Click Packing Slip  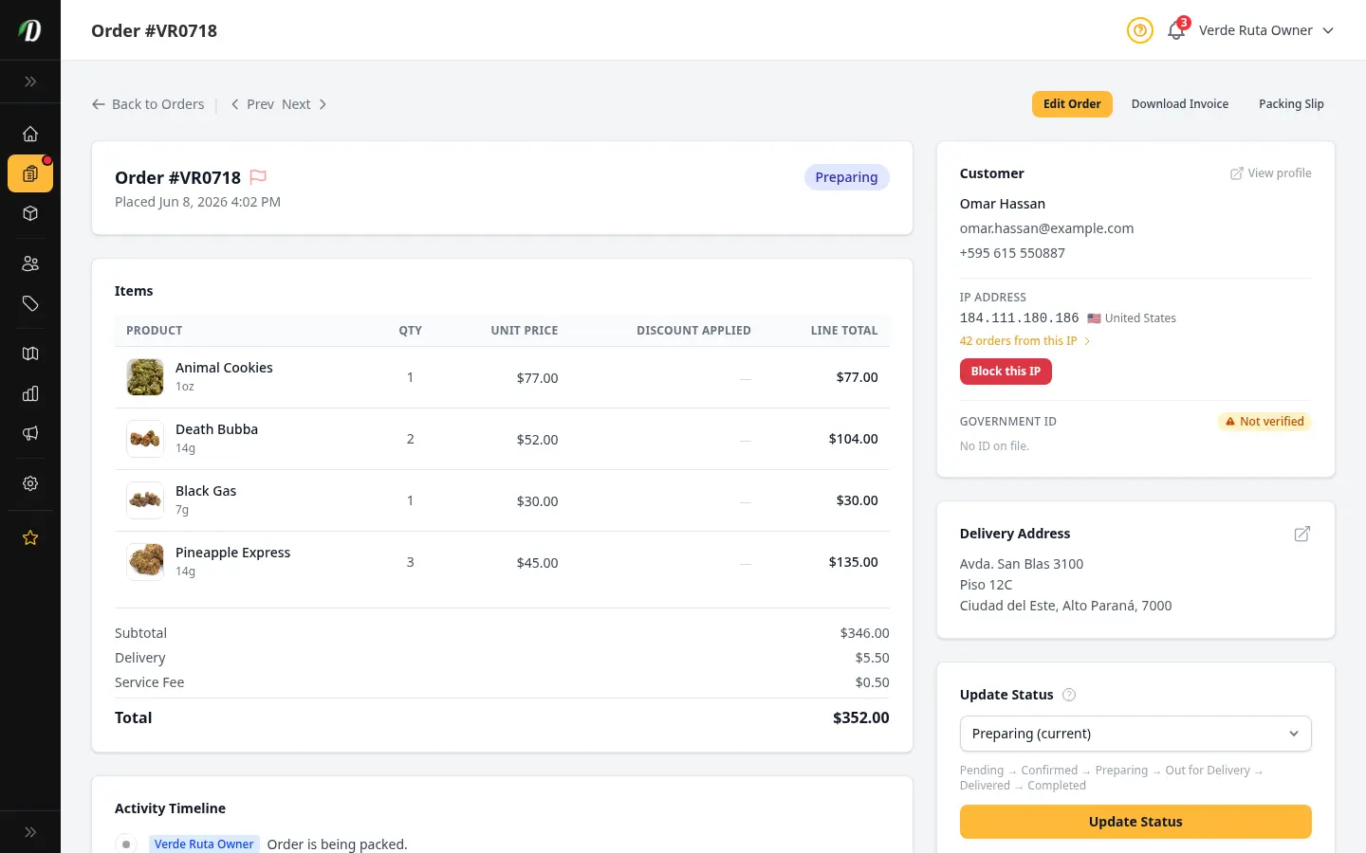(1291, 104)
